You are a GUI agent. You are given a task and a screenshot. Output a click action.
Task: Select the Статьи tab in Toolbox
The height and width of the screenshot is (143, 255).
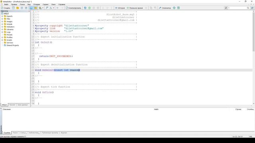23,133
